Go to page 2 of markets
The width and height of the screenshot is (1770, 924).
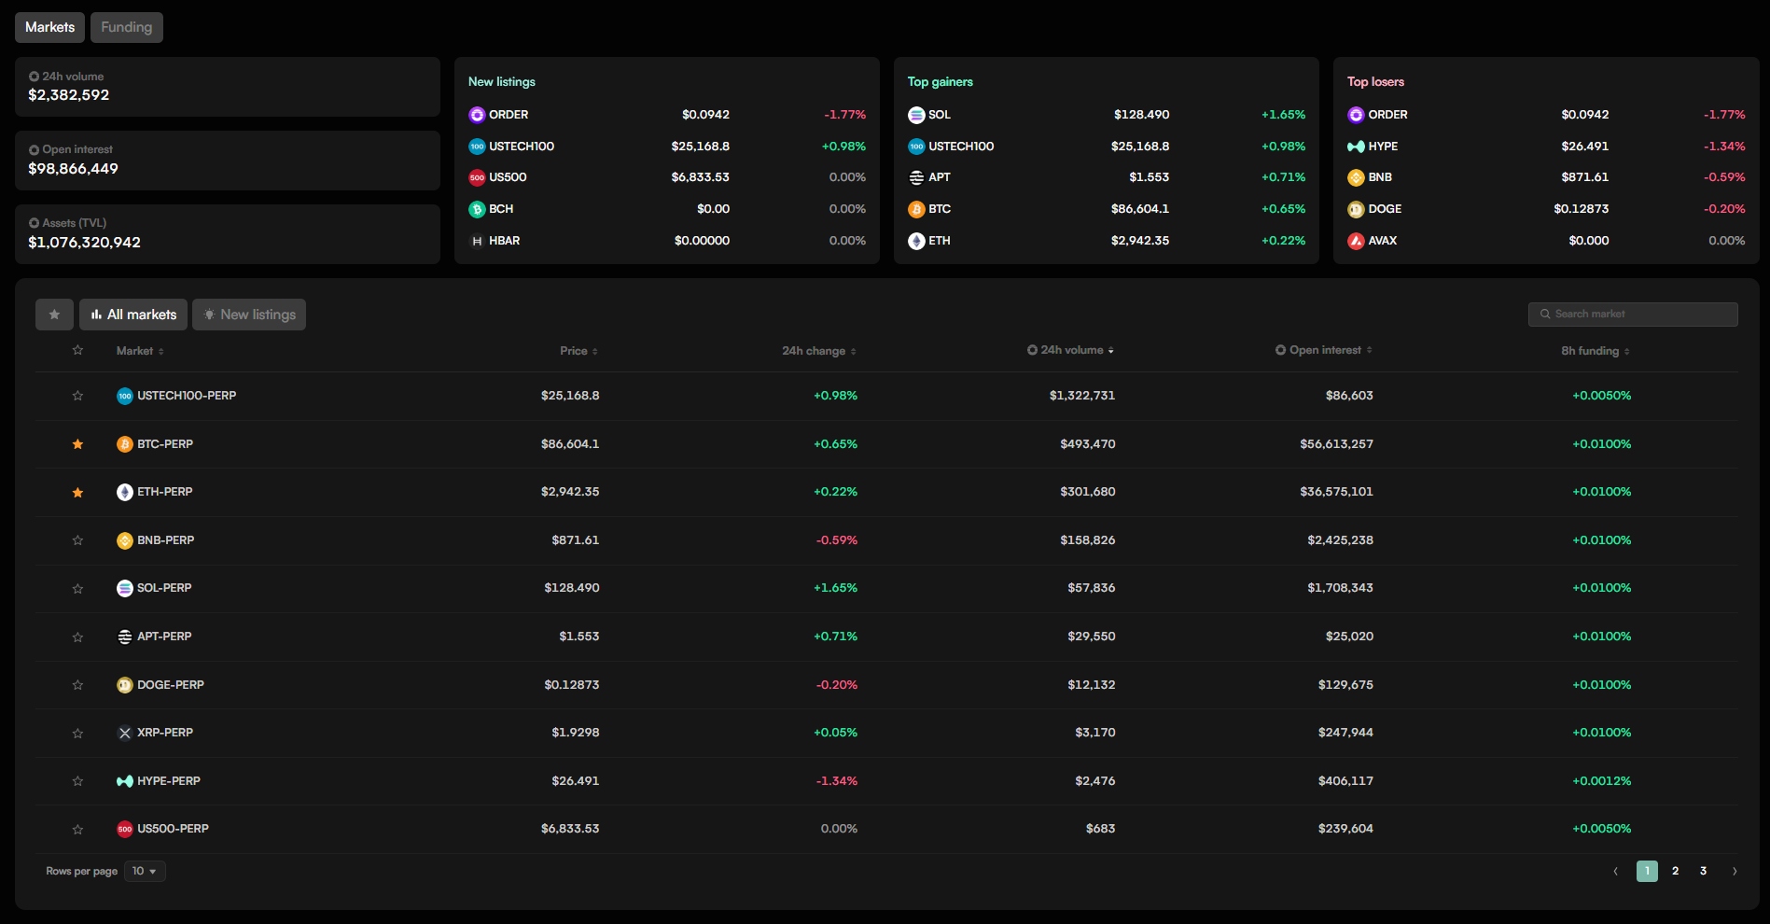click(1676, 871)
